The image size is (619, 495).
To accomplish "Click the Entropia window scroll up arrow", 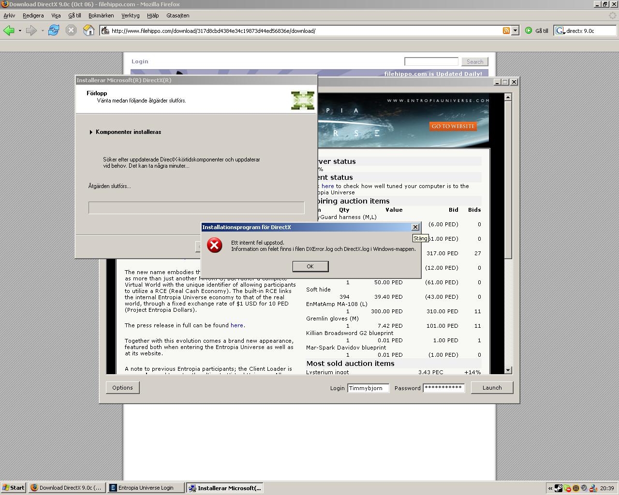I will [508, 97].
